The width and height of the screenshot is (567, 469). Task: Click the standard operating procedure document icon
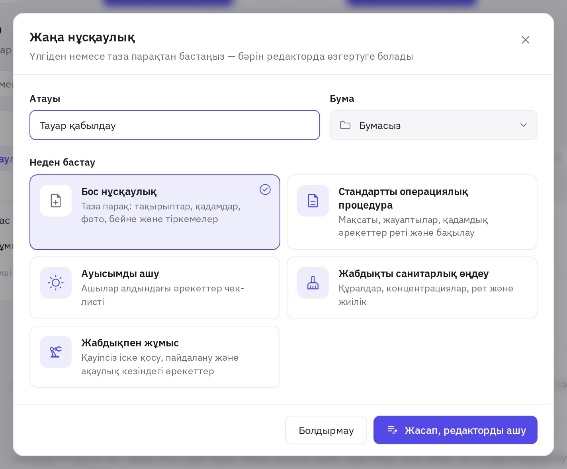pos(313,201)
